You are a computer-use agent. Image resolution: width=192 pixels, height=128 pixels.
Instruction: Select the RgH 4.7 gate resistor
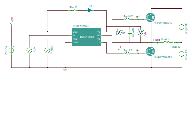pos(127,19)
